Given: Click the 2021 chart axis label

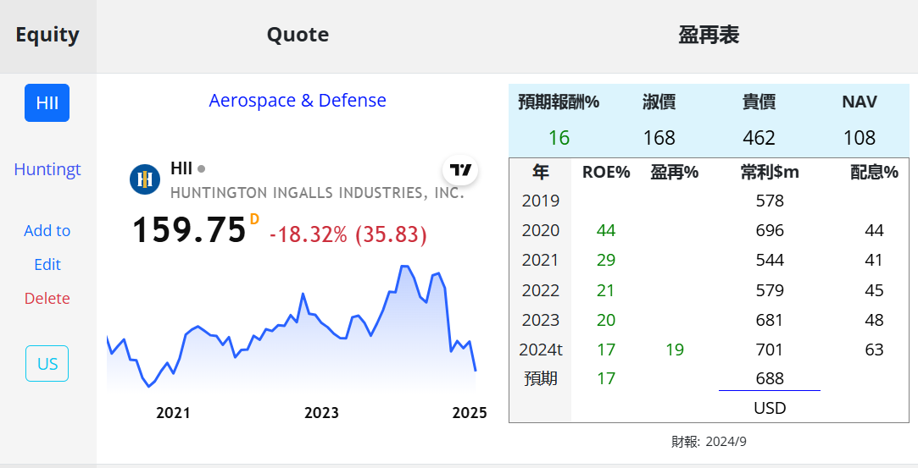Looking at the screenshot, I should [173, 413].
